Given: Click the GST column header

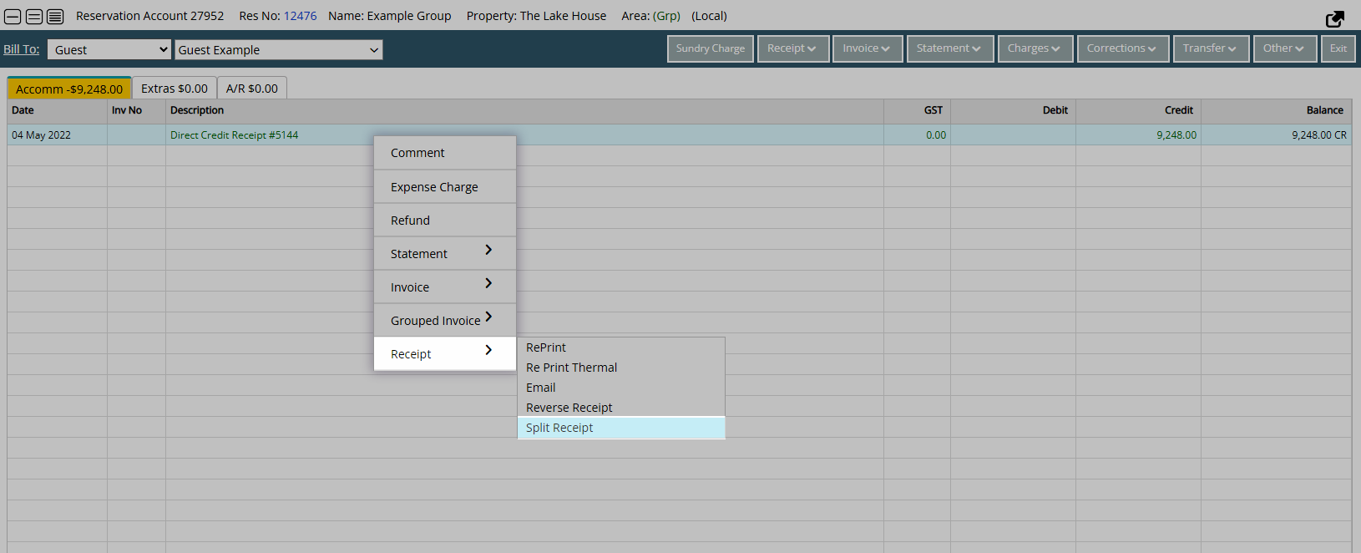Looking at the screenshot, I should 917,110.
